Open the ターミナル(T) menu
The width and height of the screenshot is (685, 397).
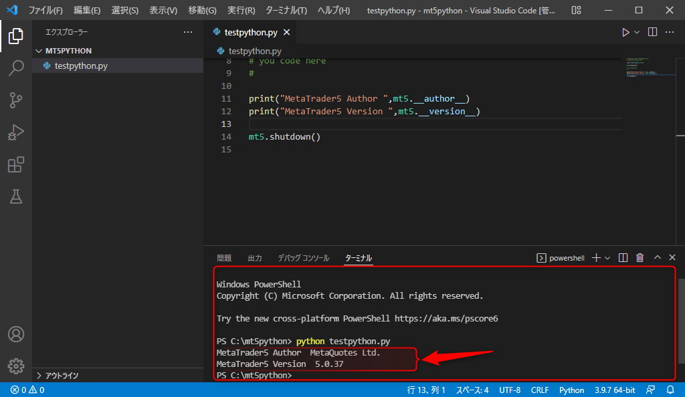(x=286, y=10)
